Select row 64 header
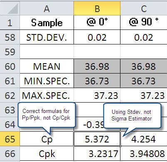The width and height of the screenshot is (167, 162). point(10,124)
